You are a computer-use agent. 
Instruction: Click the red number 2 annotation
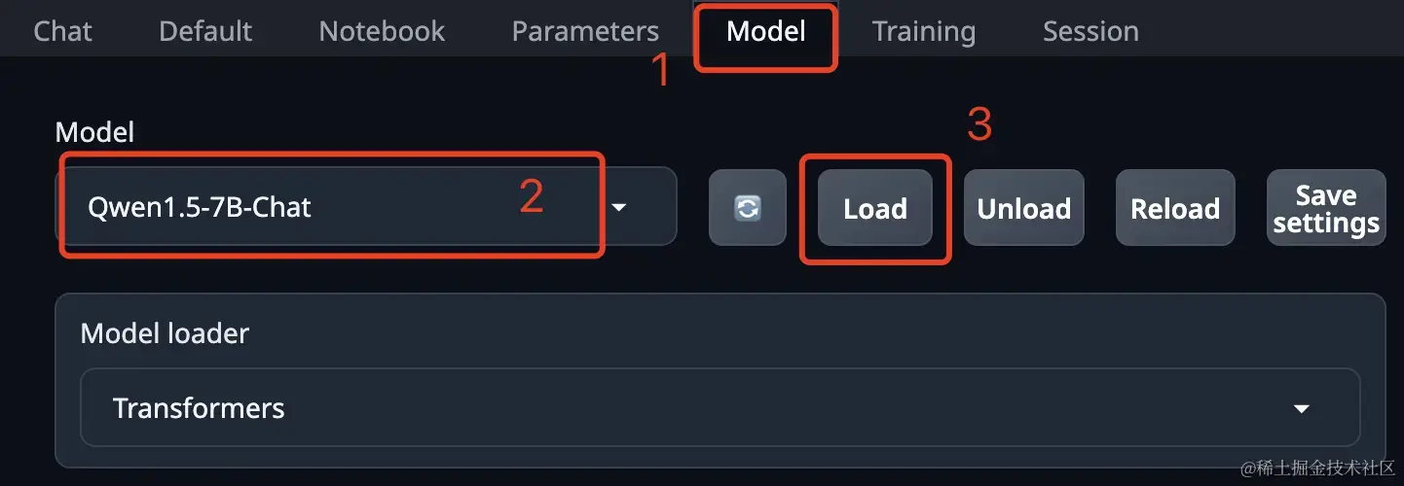(x=531, y=196)
